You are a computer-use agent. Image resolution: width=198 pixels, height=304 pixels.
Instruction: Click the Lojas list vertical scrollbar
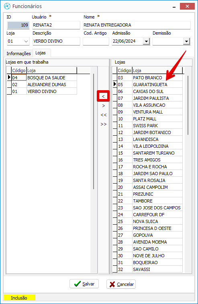(x=188, y=105)
